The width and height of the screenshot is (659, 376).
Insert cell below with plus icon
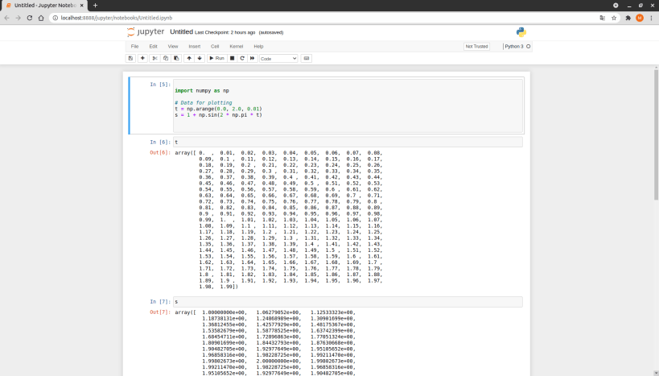pyautogui.click(x=142, y=58)
